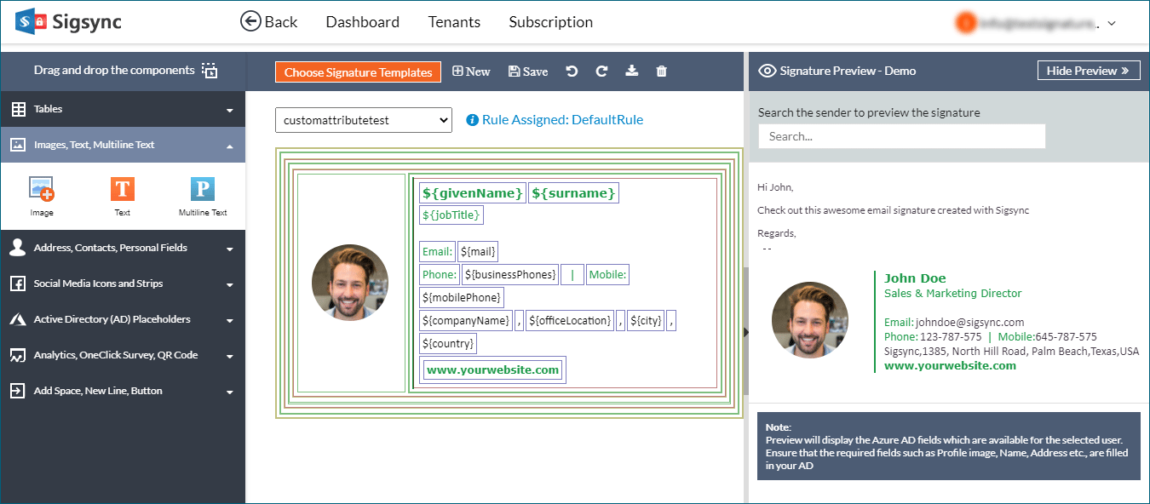Open the user account dropdown

click(1036, 23)
